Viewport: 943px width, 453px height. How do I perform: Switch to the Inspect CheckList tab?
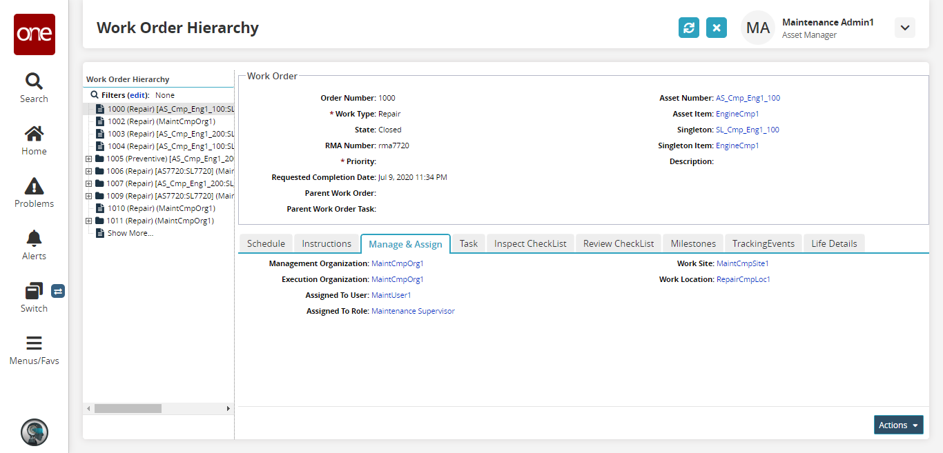pos(529,243)
